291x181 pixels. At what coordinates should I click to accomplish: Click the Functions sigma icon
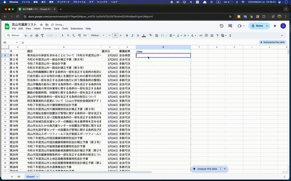tap(229, 35)
